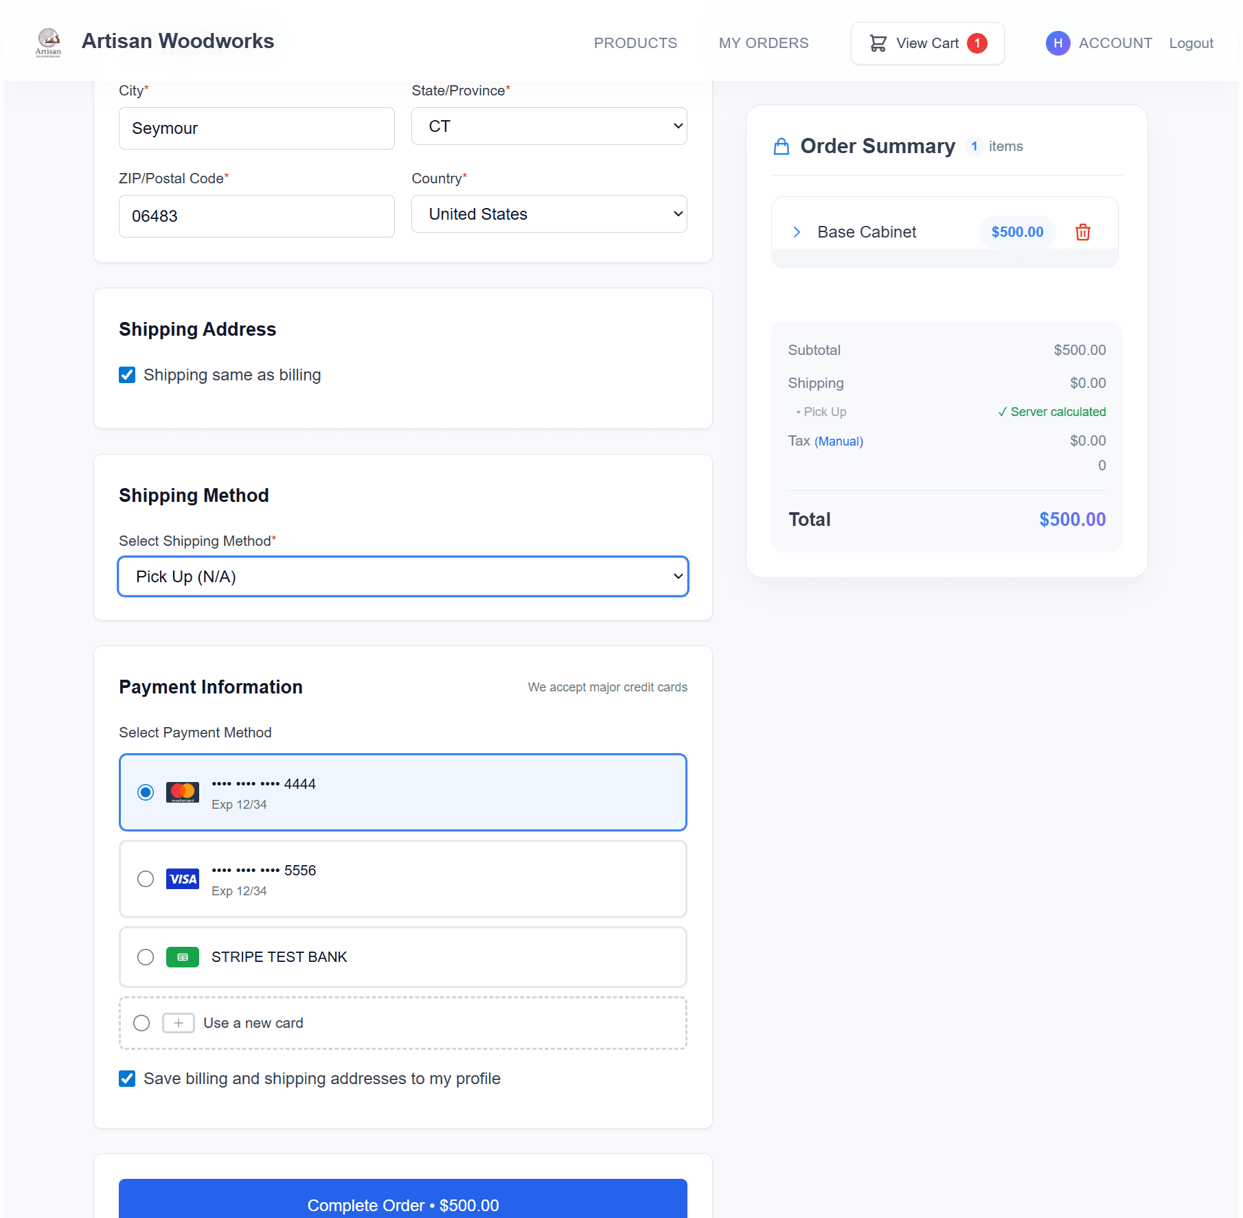Go to MY ORDERS
Screen dimensions: 1243x1218
[763, 43]
